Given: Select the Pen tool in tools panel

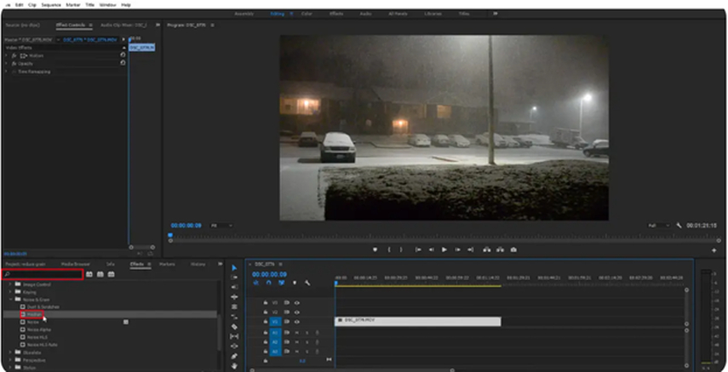Looking at the screenshot, I should coord(235,356).
